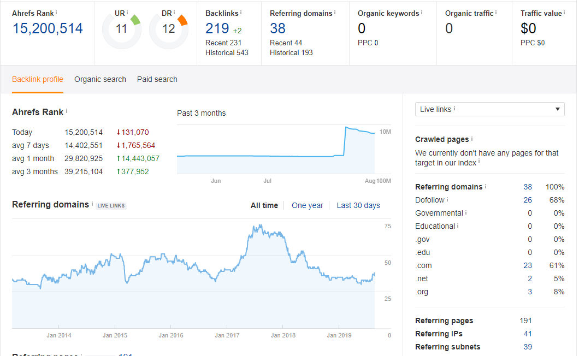Open the sidebar Referring domains 38 link
This screenshot has height=356, width=579.
528,187
